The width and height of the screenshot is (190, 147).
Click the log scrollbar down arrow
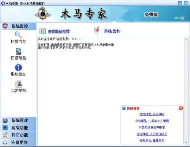point(186,143)
